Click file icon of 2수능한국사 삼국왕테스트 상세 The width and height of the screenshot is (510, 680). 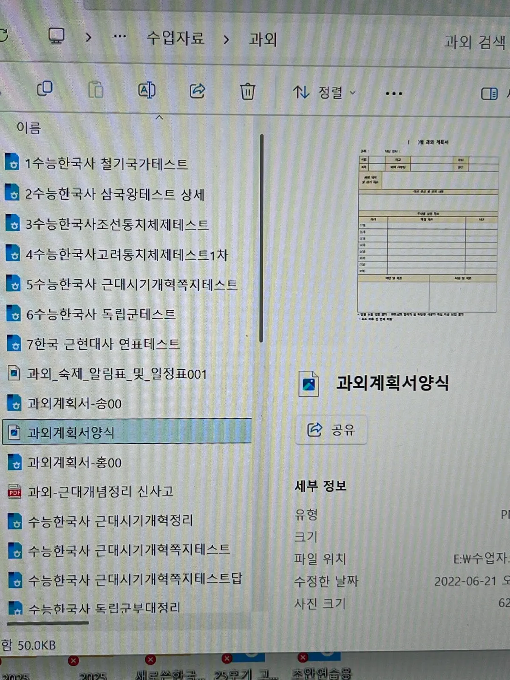[13, 193]
